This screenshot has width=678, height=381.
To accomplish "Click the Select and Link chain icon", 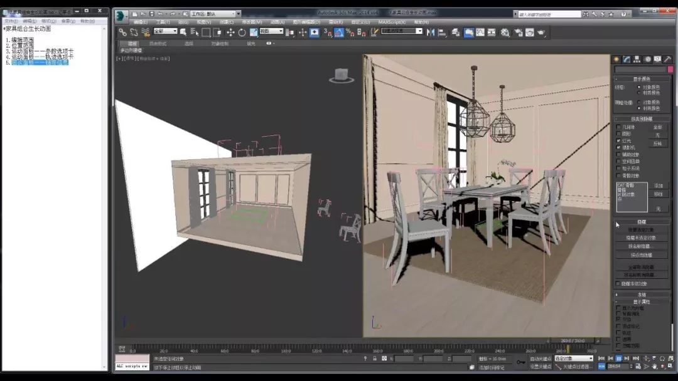I will (x=123, y=32).
